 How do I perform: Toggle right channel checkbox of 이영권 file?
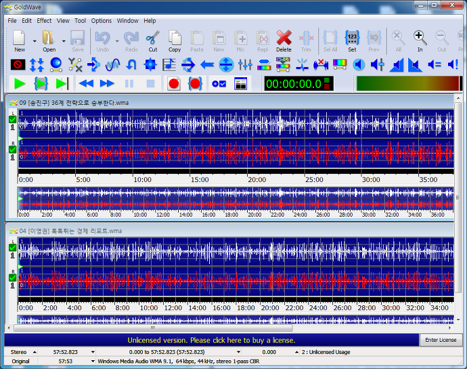click(12, 278)
